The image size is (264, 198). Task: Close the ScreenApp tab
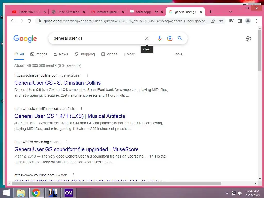[162, 12]
